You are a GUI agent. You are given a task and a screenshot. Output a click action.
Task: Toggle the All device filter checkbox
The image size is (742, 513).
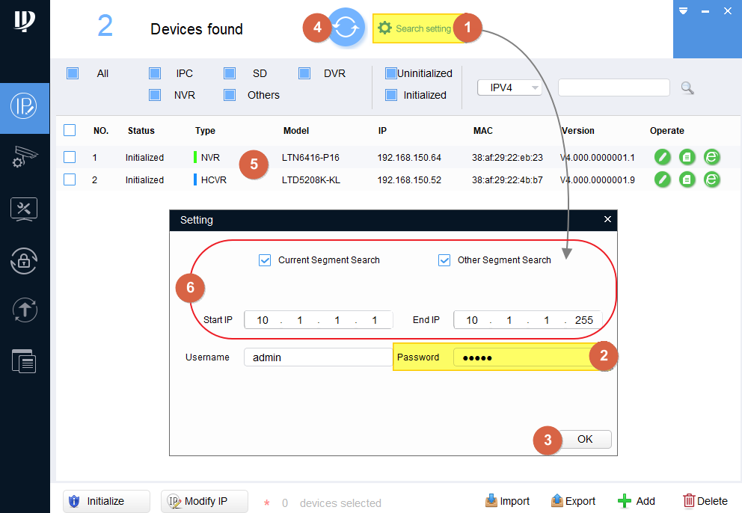(x=73, y=73)
